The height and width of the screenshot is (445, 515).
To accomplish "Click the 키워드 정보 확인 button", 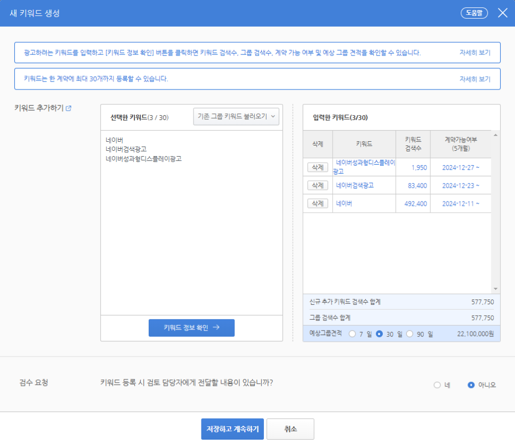I will click(191, 327).
